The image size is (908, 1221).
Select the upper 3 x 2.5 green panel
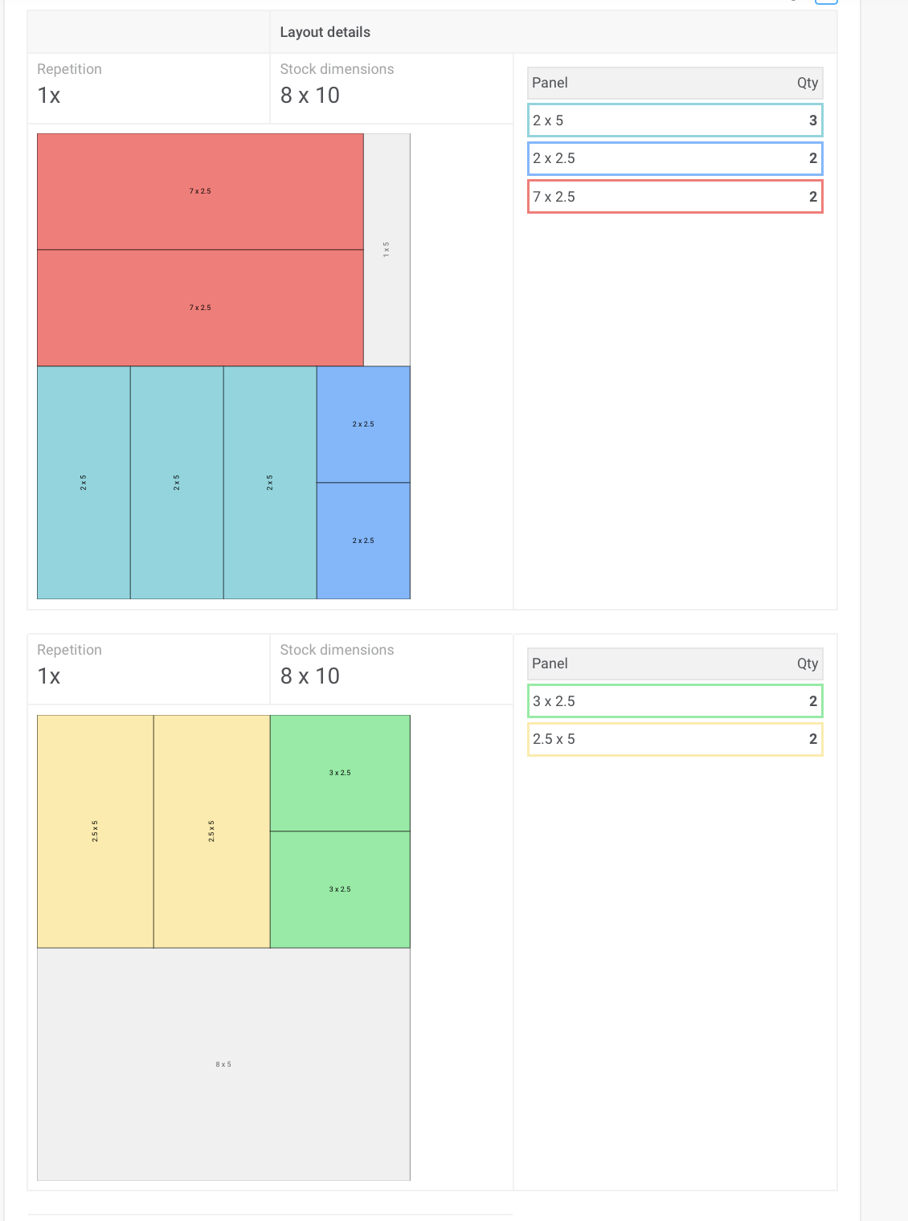(340, 773)
